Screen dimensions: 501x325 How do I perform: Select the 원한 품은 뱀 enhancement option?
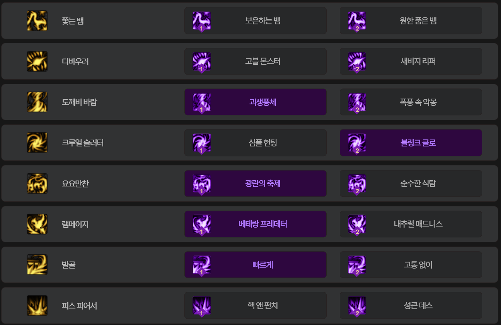[x=411, y=21]
